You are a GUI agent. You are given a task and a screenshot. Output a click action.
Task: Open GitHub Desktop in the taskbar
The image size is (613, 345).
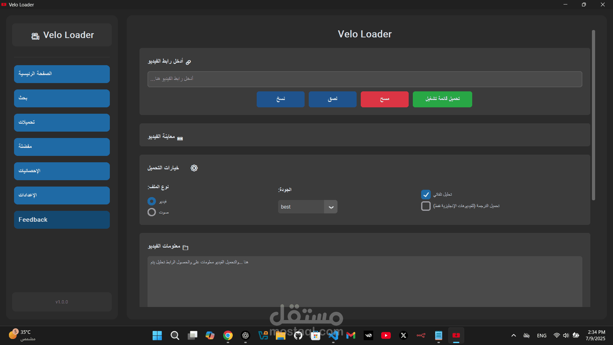coord(298,335)
